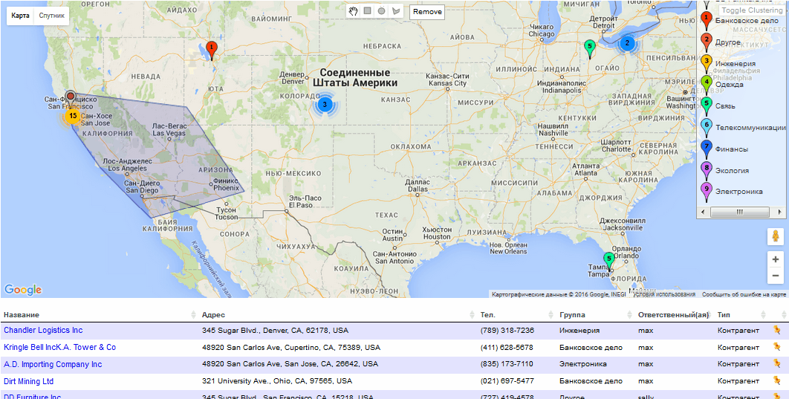Click legend pin 2 Другое

(x=707, y=42)
